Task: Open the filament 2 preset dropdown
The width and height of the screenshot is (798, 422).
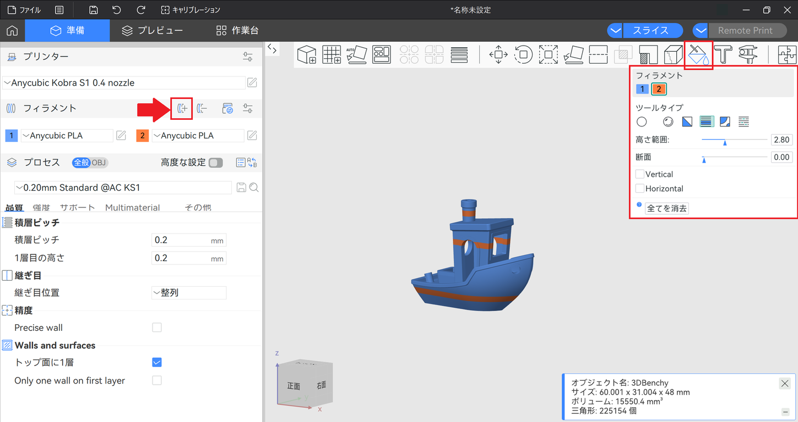Action: click(198, 135)
